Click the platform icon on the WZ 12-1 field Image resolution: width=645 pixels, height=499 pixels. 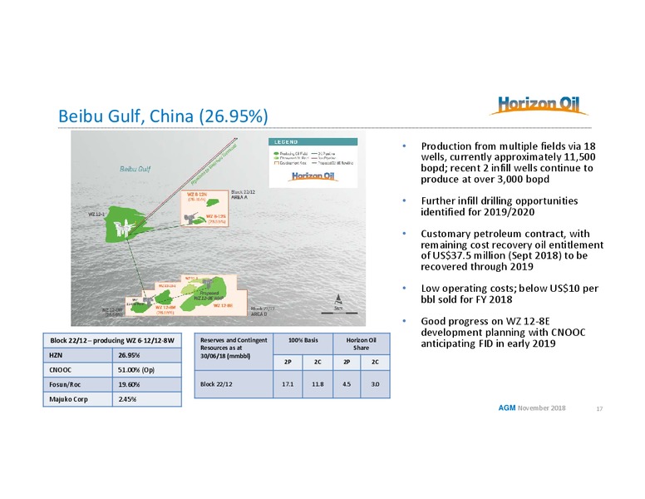click(123, 228)
